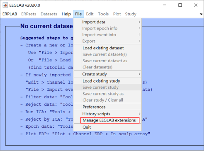Click the 'Plot ERP' suggestion line
The width and height of the screenshot is (204, 151).
coord(85,134)
